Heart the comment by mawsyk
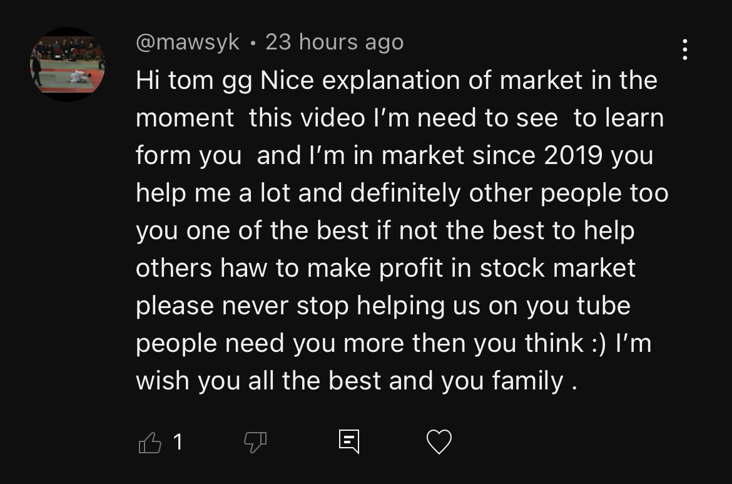The height and width of the screenshot is (484, 732). coord(439,442)
